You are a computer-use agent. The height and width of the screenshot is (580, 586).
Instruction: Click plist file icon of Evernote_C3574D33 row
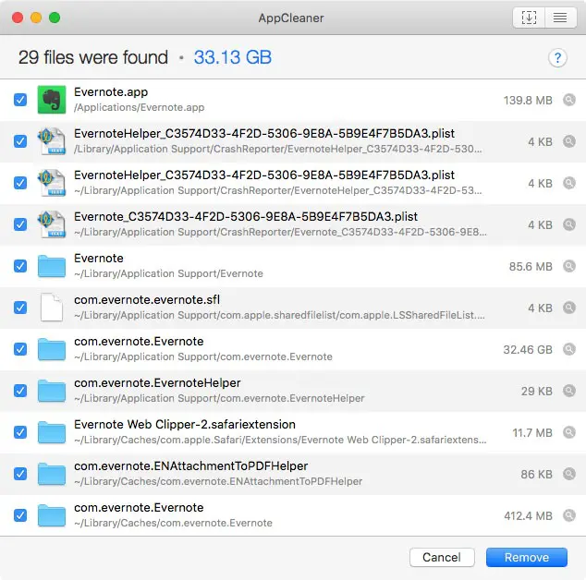pyautogui.click(x=52, y=224)
